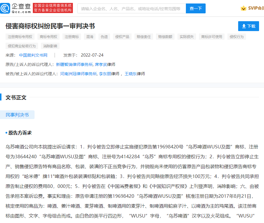
Task: Select the 伪造 tag
Action: click(x=104, y=37)
